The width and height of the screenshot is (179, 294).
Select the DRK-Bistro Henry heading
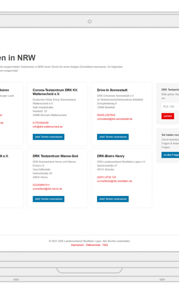[111, 156]
